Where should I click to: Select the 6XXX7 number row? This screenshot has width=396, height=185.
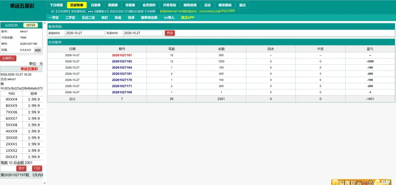point(22,119)
